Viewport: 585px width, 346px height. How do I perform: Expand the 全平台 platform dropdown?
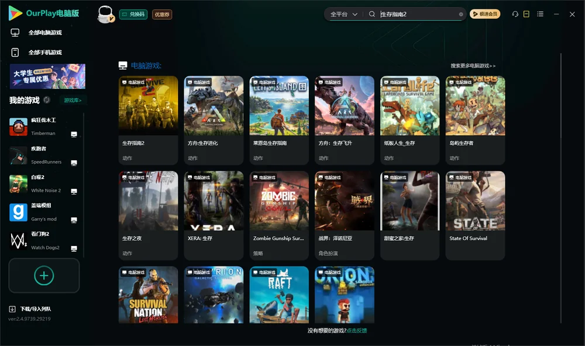coord(343,14)
